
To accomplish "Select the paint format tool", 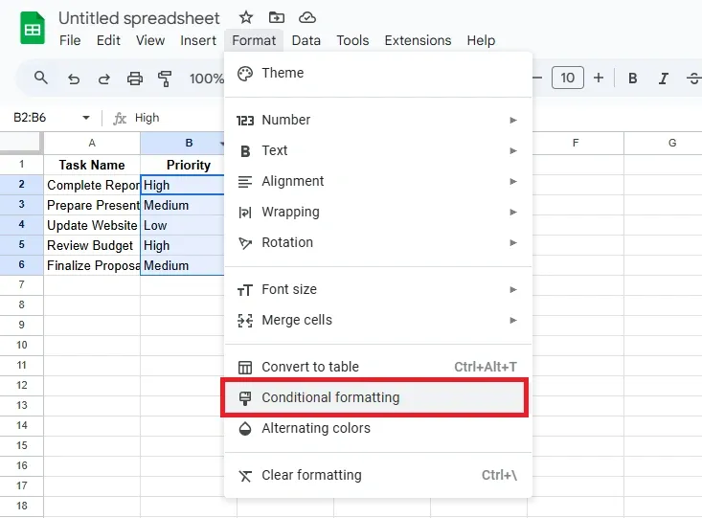I will click(x=164, y=79).
